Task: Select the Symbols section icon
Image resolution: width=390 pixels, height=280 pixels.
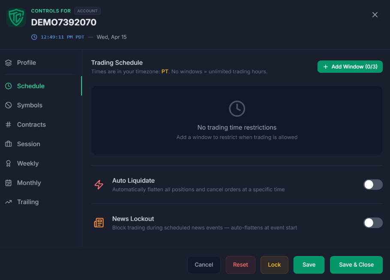Action: point(8,105)
